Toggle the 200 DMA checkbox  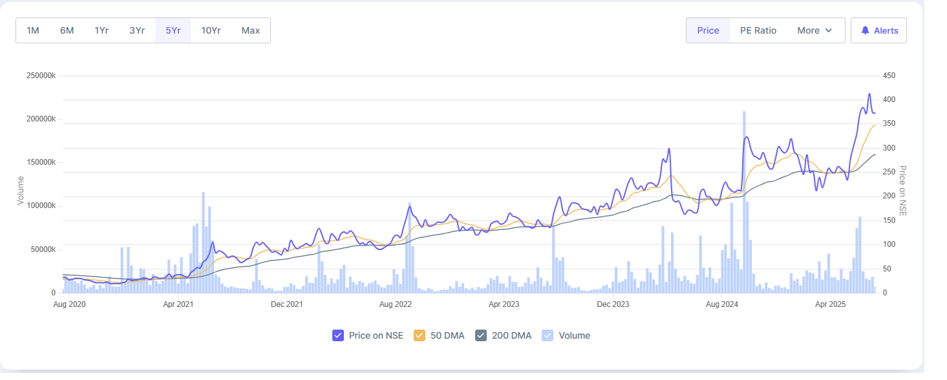[480, 335]
